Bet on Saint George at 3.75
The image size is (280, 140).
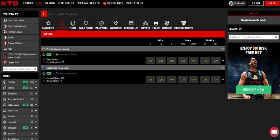click(150, 61)
